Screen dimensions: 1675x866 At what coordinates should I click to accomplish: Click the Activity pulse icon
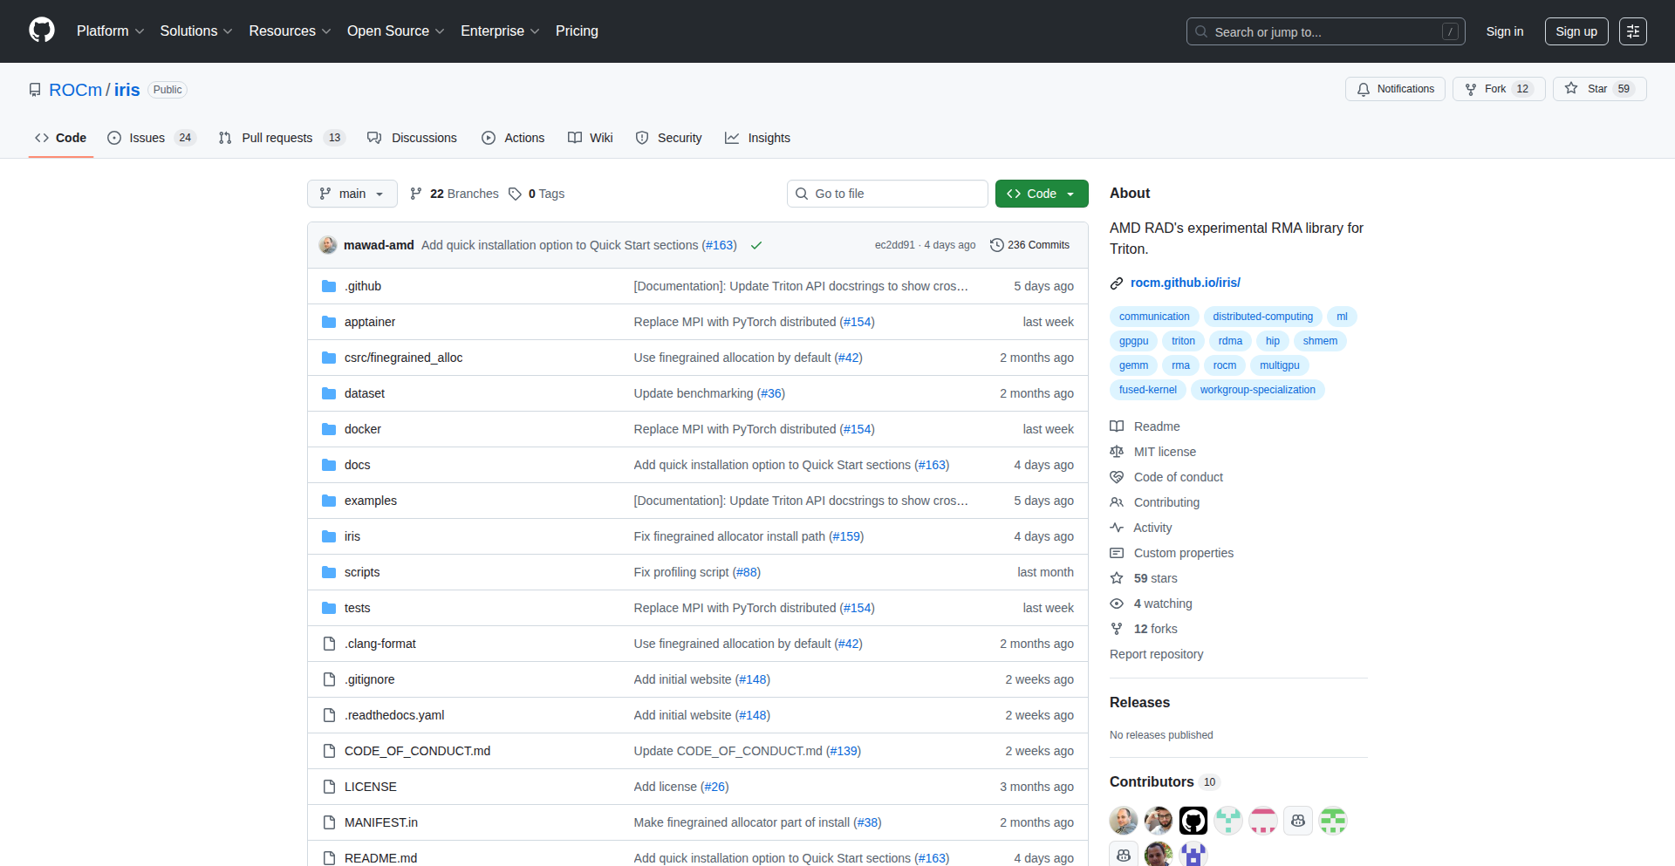tap(1117, 528)
